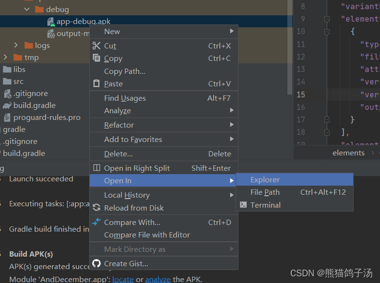Click the Terminal icon in submenu
Viewport: 380px width, 283px height.
point(243,205)
